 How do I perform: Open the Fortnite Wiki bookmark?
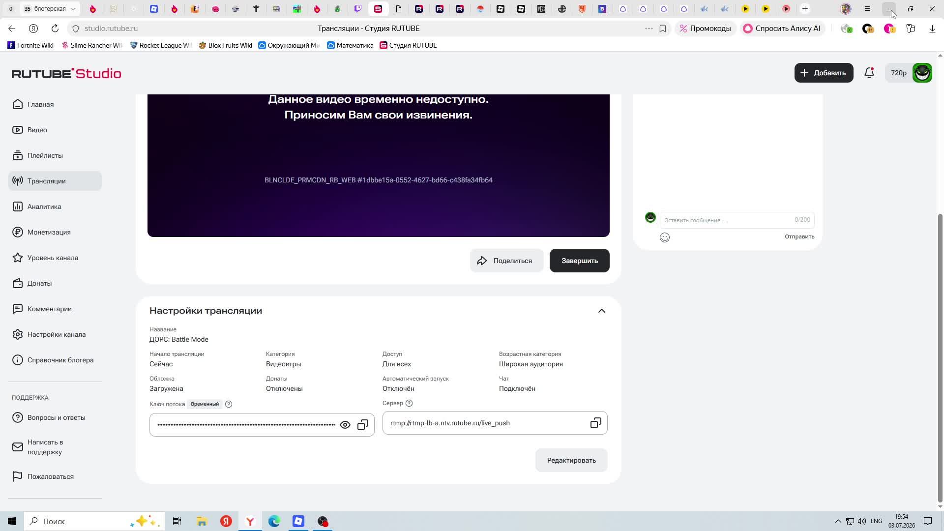coord(30,45)
